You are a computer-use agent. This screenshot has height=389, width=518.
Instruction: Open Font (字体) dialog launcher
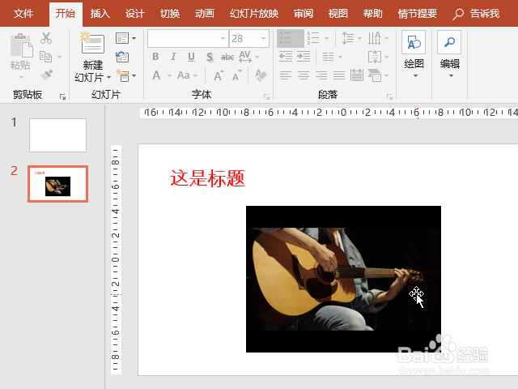266,96
